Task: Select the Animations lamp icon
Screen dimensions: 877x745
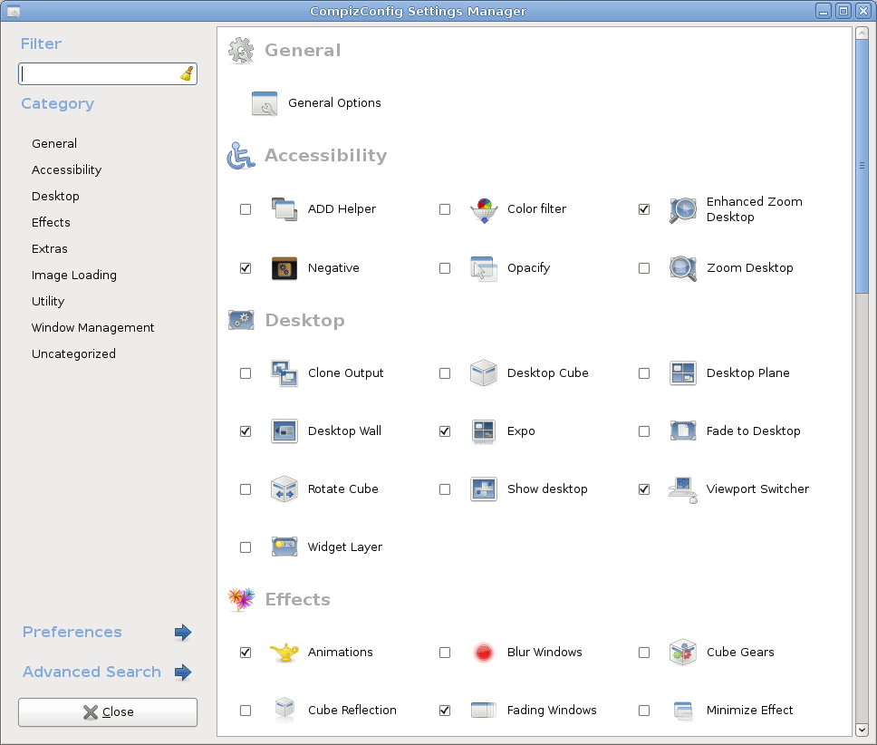Action: coord(284,652)
